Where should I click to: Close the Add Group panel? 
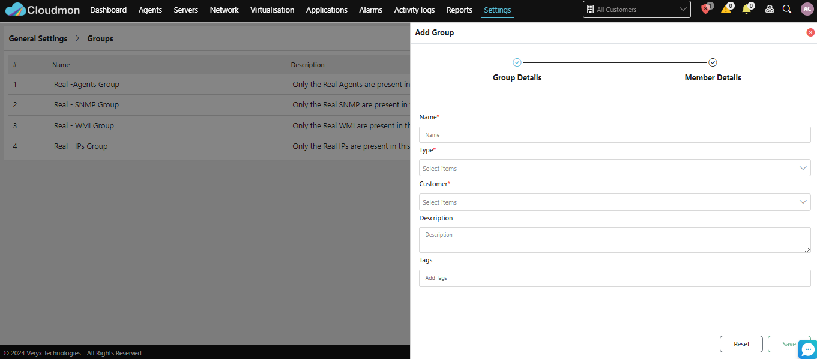810,32
